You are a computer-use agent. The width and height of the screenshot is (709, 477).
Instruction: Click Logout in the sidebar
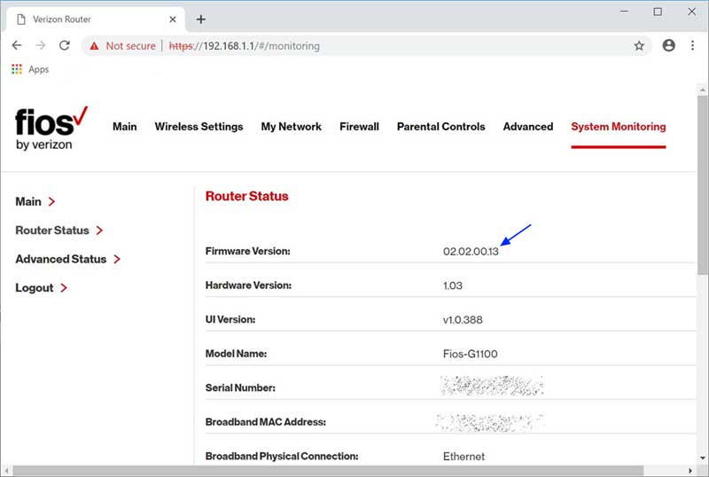(x=35, y=288)
